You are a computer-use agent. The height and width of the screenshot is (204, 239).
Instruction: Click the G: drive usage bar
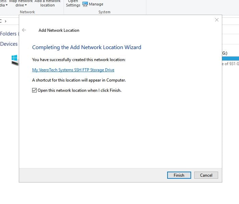point(230,58)
